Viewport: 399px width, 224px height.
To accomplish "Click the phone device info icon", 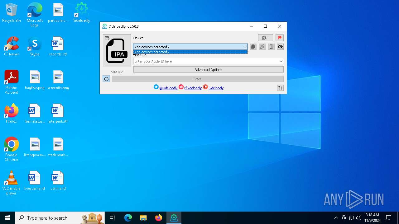I will pos(271,47).
